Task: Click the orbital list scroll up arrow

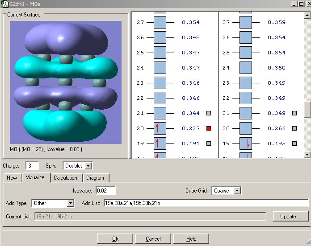Action: [307, 15]
